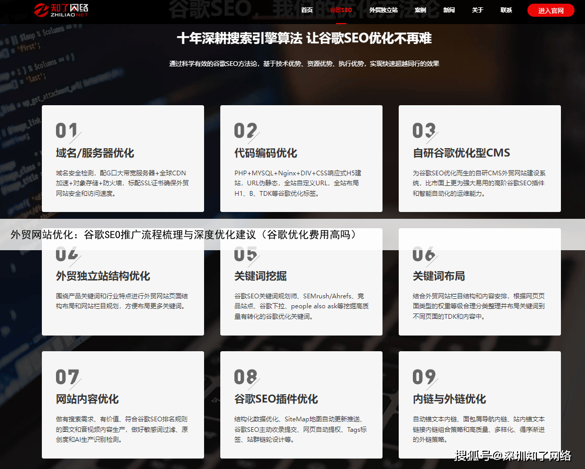Select the 谷歌SEO navigation tab
585x469 pixels.
pyautogui.click(x=341, y=10)
